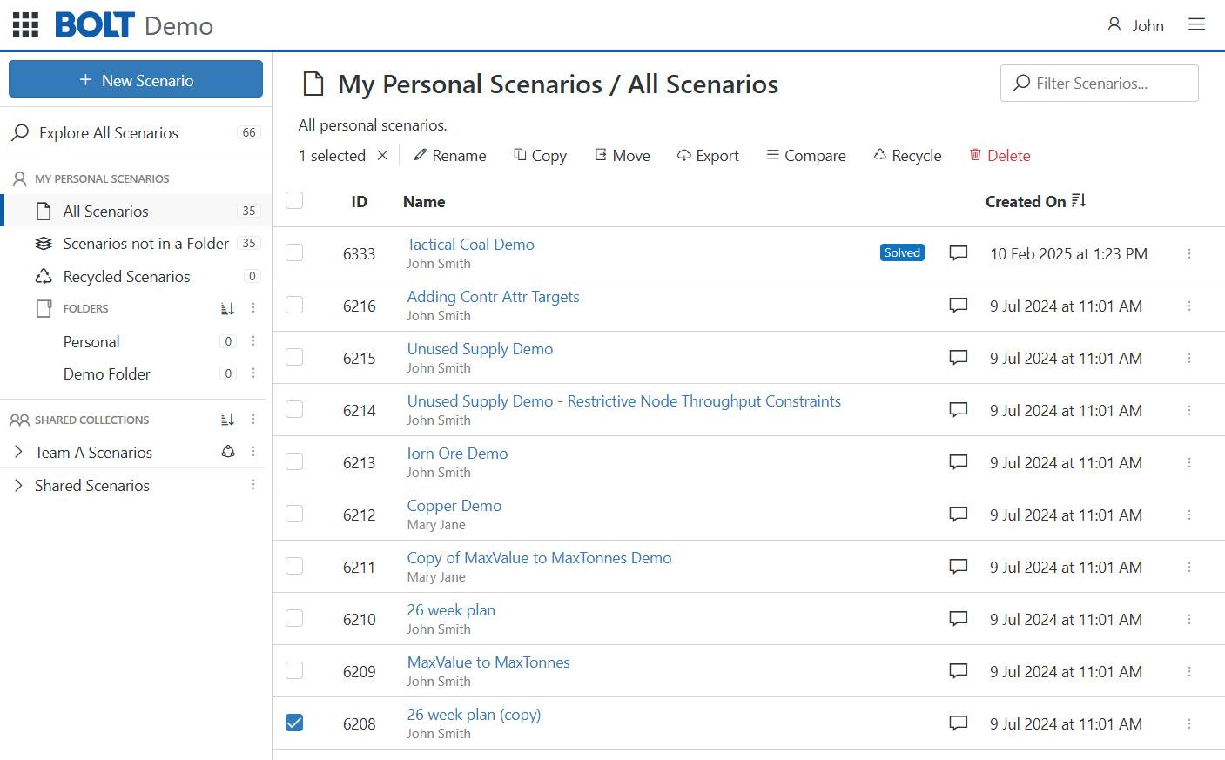The width and height of the screenshot is (1225, 760).
Task: Open comments for Copper Demo
Action: pyautogui.click(x=959, y=515)
